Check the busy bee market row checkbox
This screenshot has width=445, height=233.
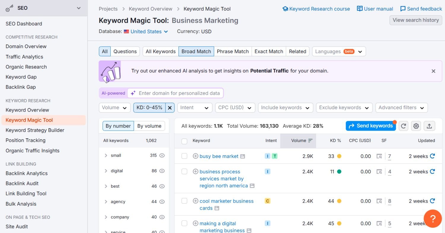click(x=184, y=156)
